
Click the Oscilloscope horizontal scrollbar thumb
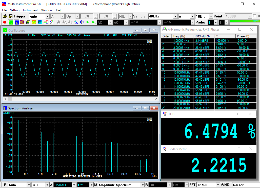[x=10, y=99]
